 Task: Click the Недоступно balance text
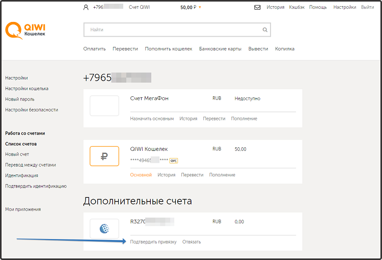click(247, 98)
